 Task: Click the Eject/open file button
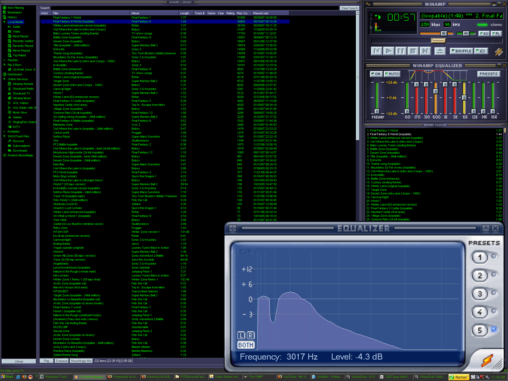[440, 51]
